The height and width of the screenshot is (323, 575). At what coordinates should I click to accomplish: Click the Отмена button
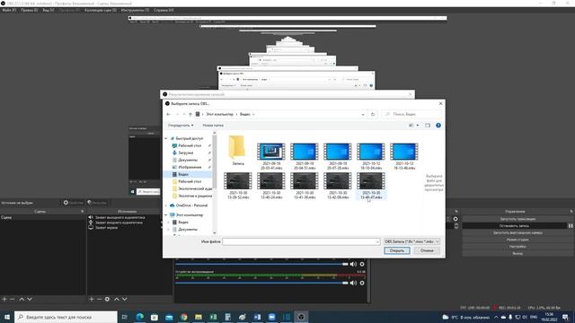pos(427,250)
